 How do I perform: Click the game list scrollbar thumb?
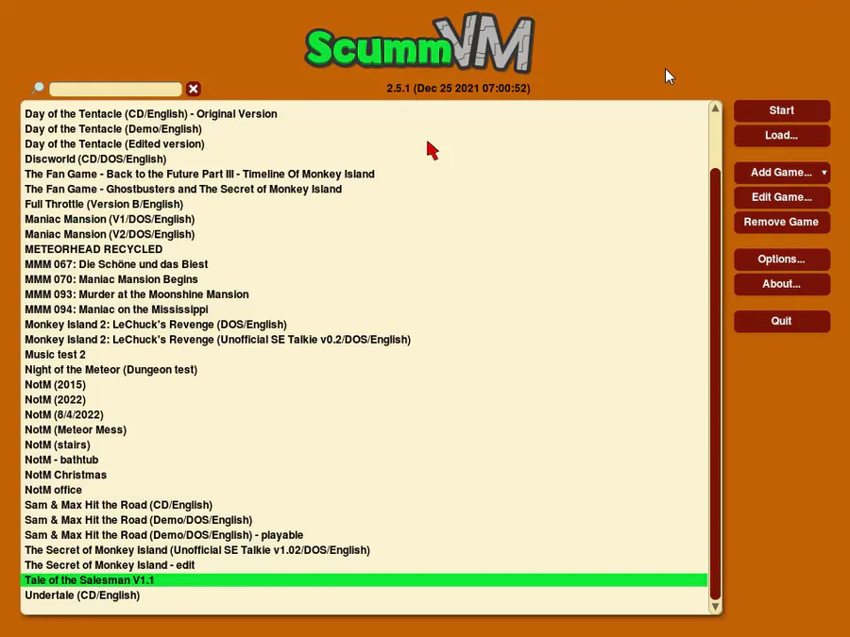(x=715, y=383)
